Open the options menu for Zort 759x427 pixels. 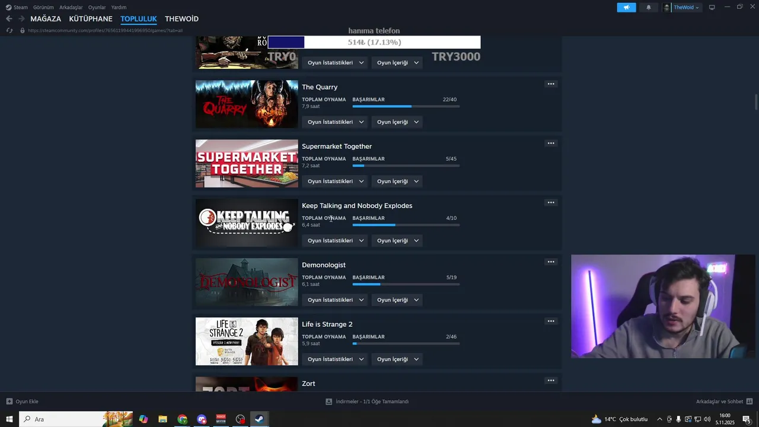551,380
